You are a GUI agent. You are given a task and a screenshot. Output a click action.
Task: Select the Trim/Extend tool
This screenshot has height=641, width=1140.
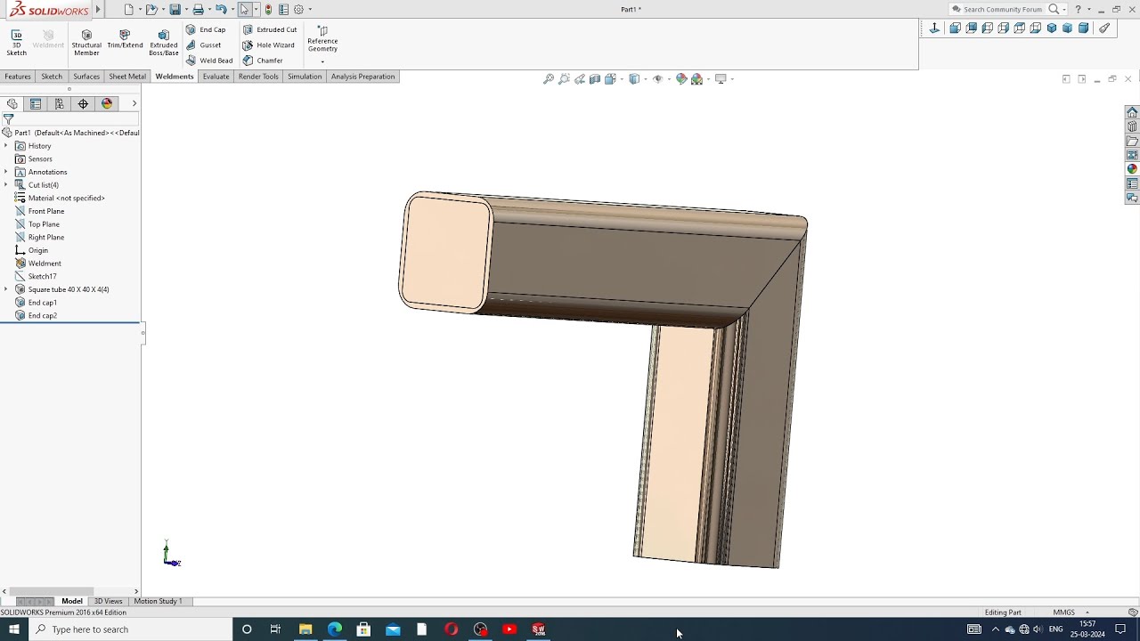click(125, 39)
